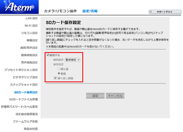This screenshot has width=183, height=132.
Task: Open ファームウェア更新 page
Action: click(25, 121)
